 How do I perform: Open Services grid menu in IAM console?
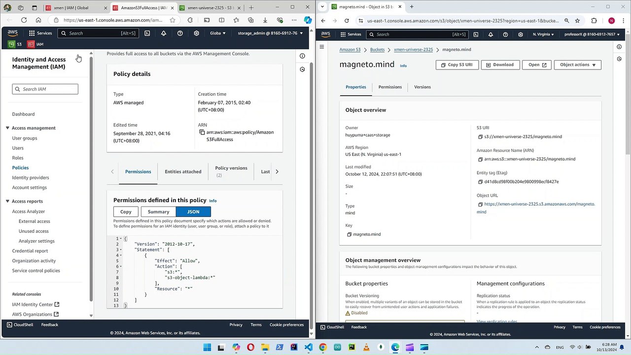click(x=40, y=33)
